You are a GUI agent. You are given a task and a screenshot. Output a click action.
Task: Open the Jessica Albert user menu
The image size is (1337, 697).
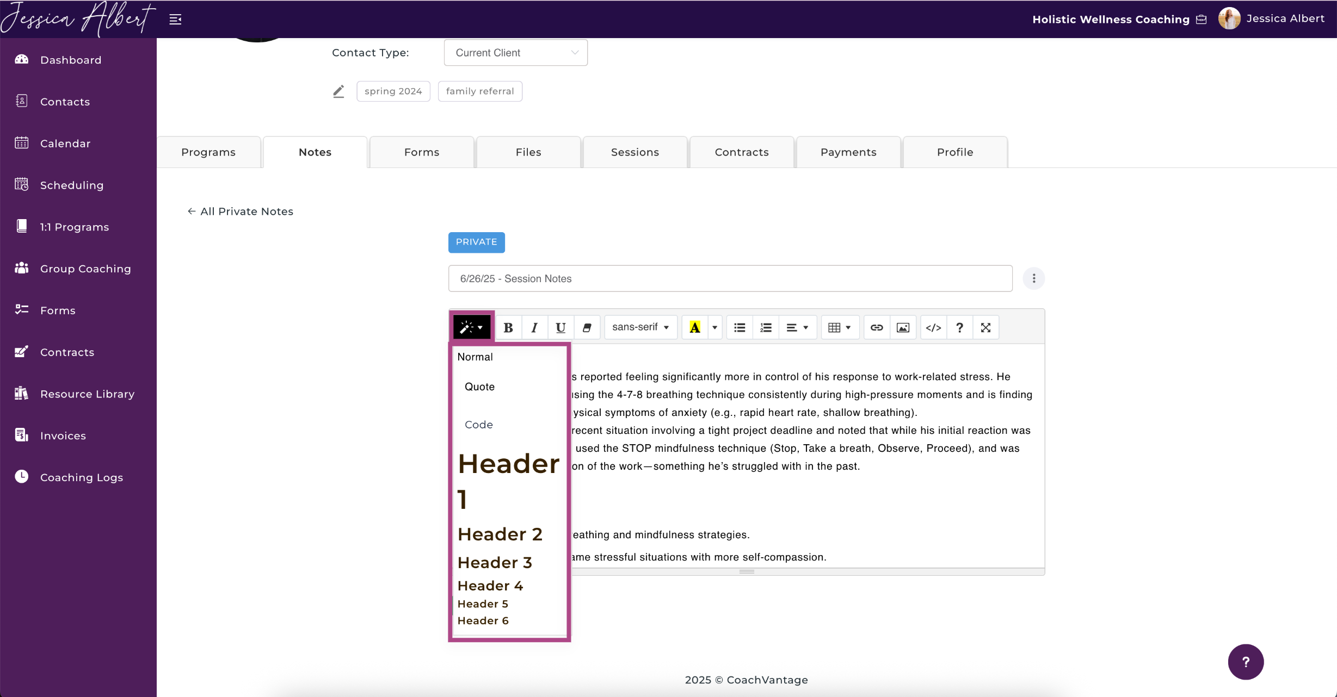1271,18
